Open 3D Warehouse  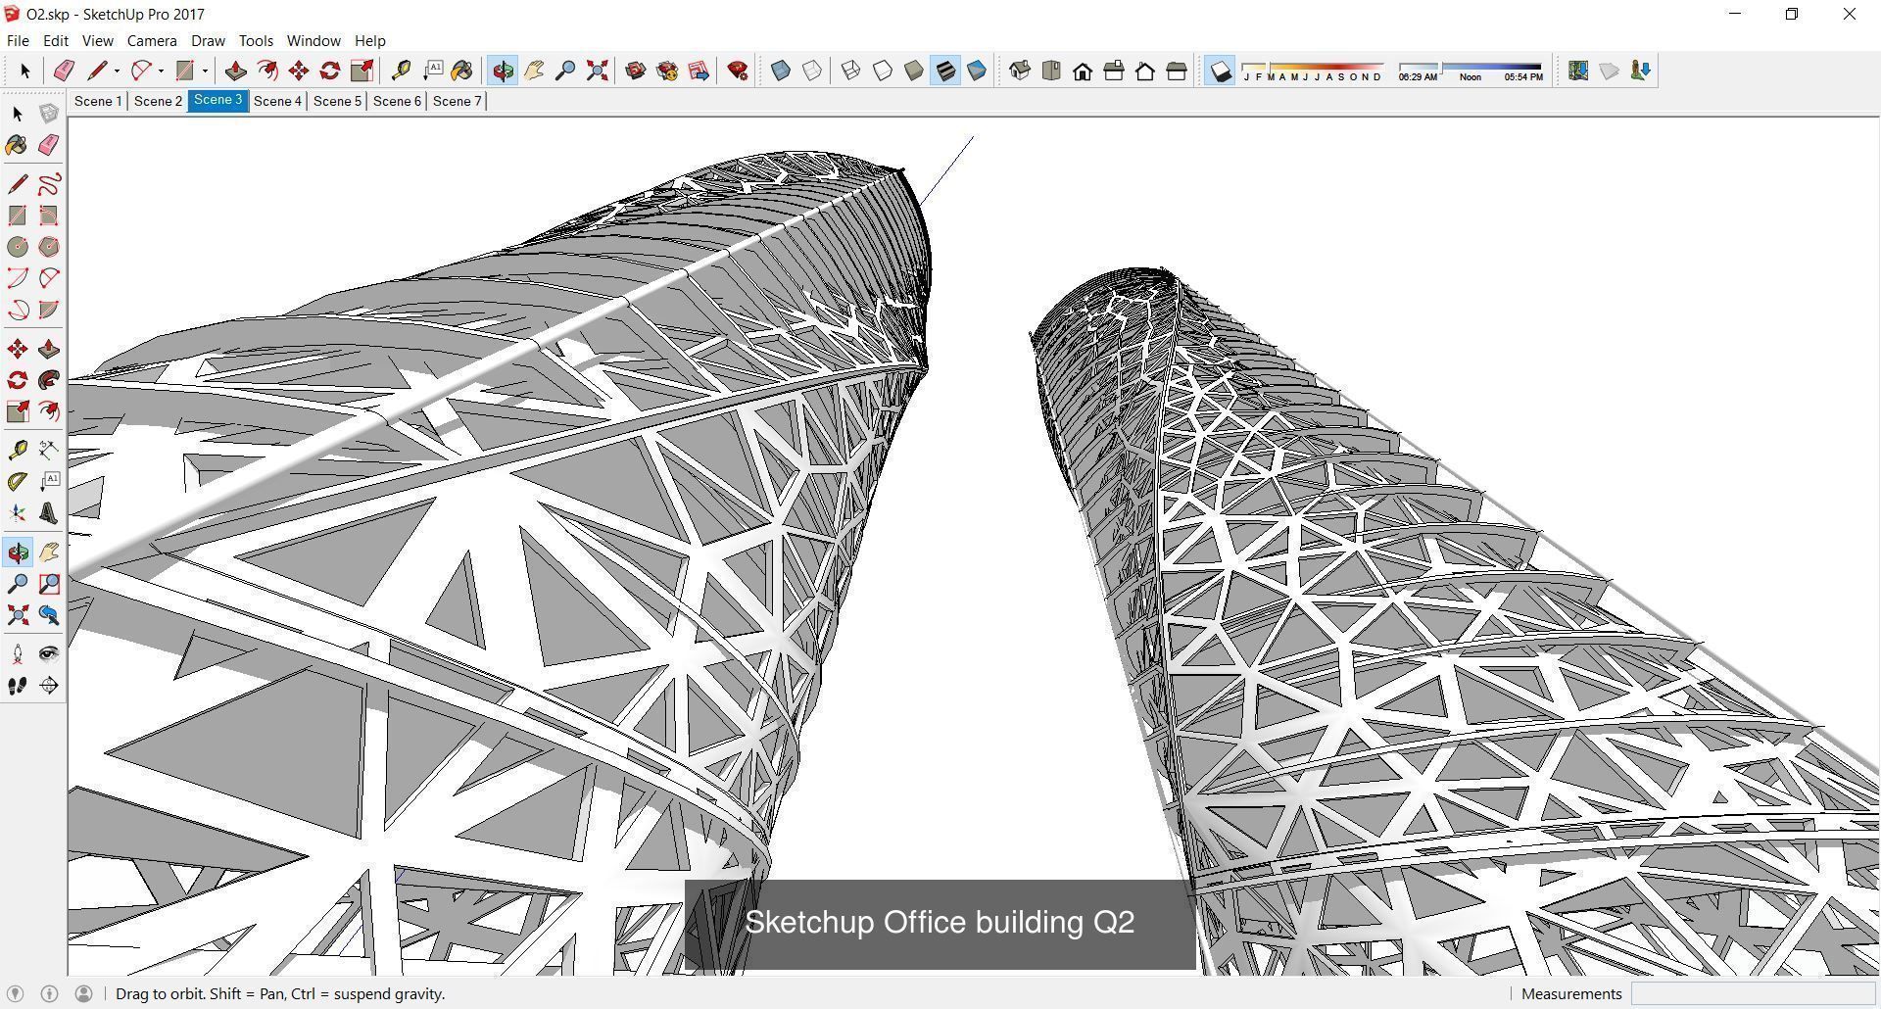[636, 71]
